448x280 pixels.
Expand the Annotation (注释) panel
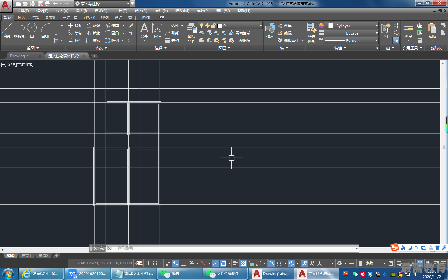[161, 48]
